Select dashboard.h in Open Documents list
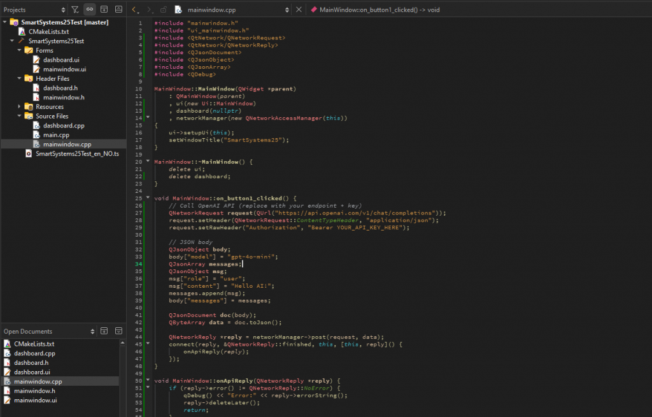This screenshot has width=652, height=417. 31,362
